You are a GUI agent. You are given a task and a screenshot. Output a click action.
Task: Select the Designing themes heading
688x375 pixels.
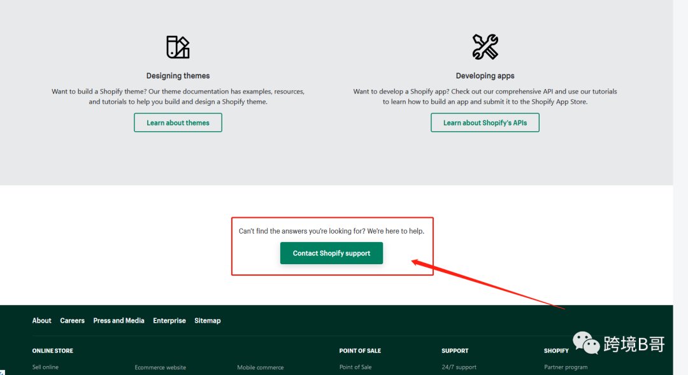(178, 76)
